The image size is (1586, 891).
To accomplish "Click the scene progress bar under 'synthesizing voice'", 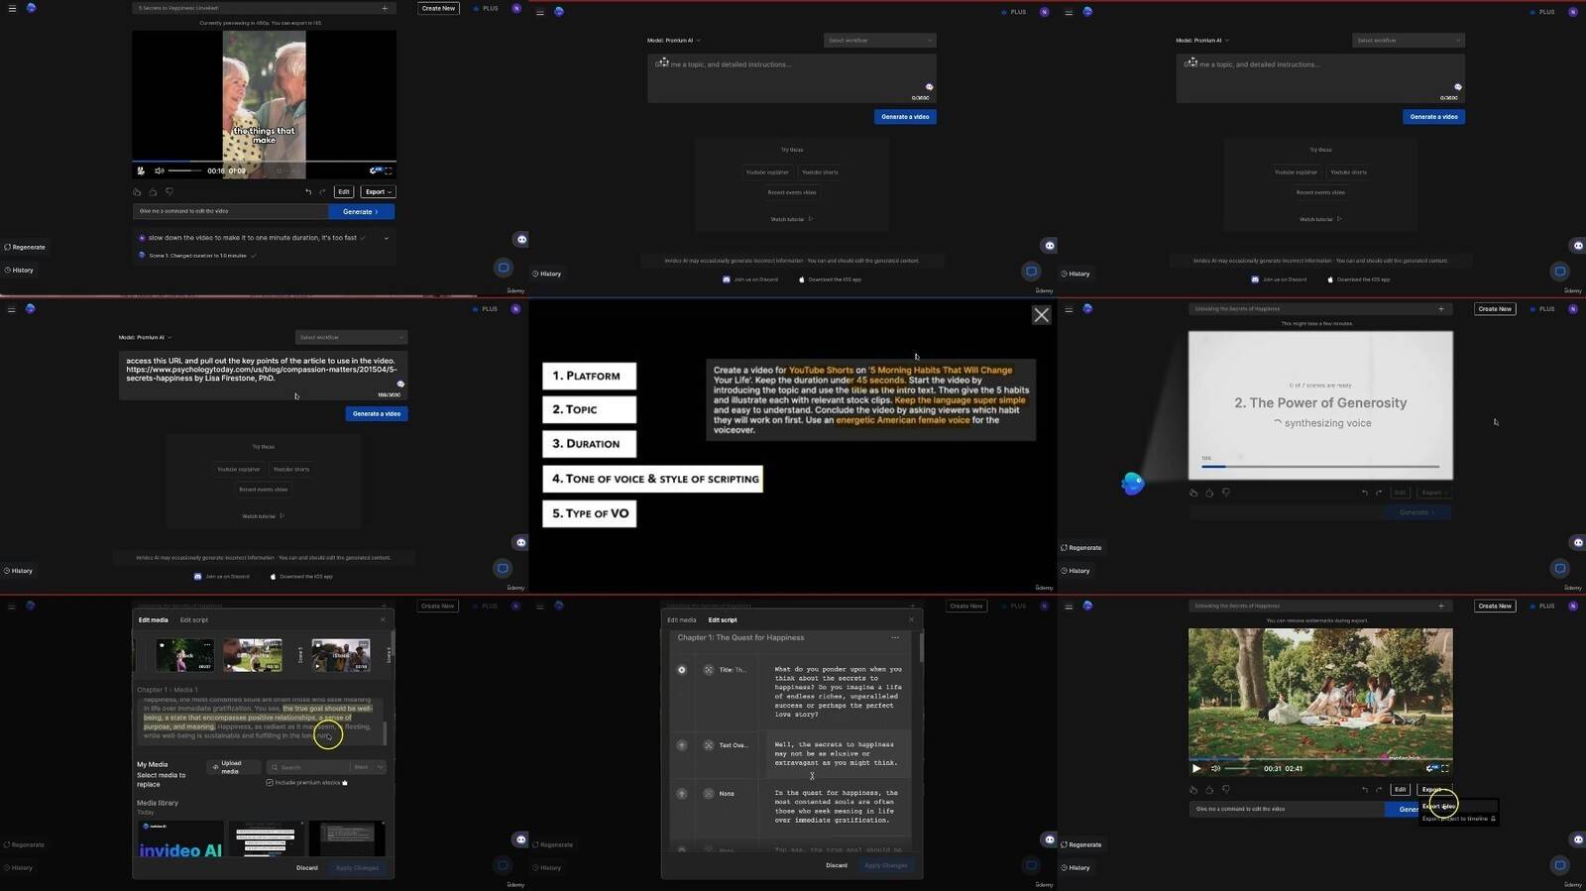I will 1320,466.
